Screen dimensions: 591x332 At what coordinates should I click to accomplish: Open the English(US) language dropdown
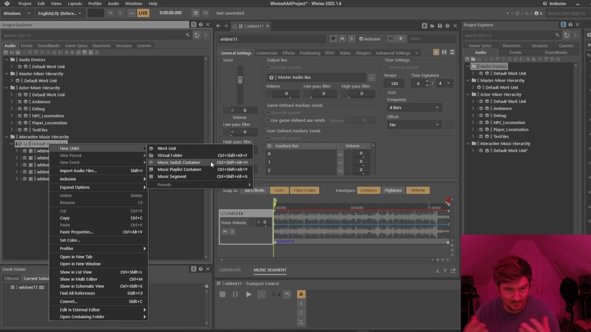tap(60, 13)
